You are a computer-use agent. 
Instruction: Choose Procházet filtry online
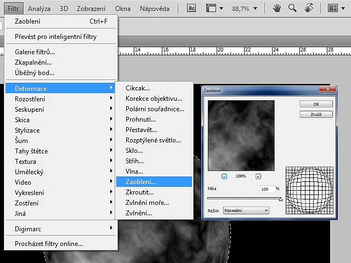coord(60,243)
